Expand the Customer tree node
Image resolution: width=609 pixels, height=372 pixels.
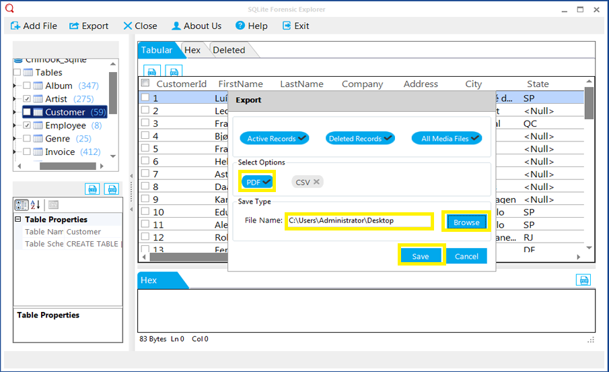coord(15,112)
